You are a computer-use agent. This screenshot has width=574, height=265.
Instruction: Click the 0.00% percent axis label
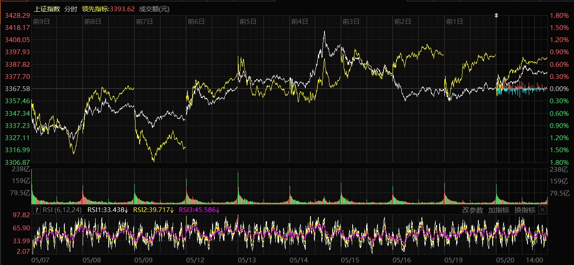(x=559, y=88)
